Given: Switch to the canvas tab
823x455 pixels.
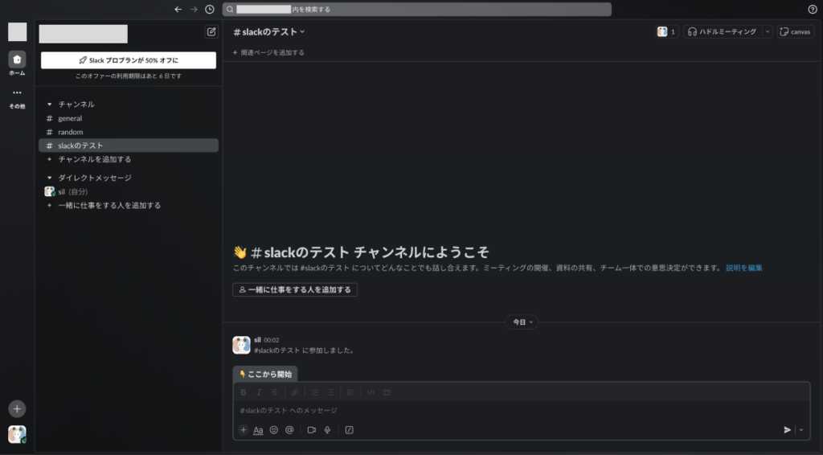Looking at the screenshot, I should click(x=795, y=32).
